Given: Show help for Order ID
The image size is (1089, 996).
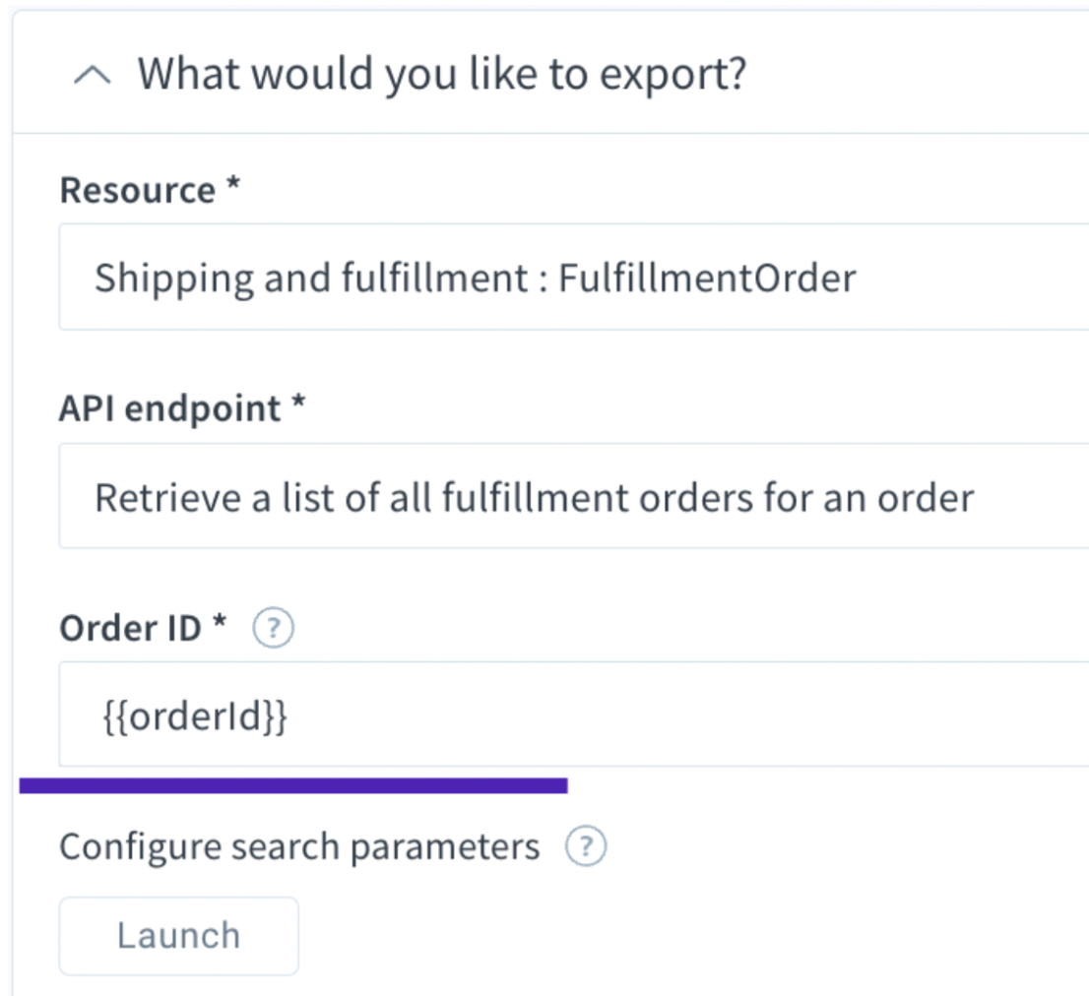Looking at the screenshot, I should point(273,628).
